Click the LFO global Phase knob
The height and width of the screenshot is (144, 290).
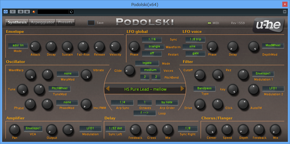pos(134,46)
